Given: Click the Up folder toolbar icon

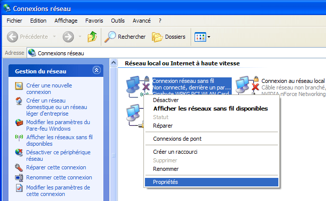Looking at the screenshot, I should (x=92, y=37).
